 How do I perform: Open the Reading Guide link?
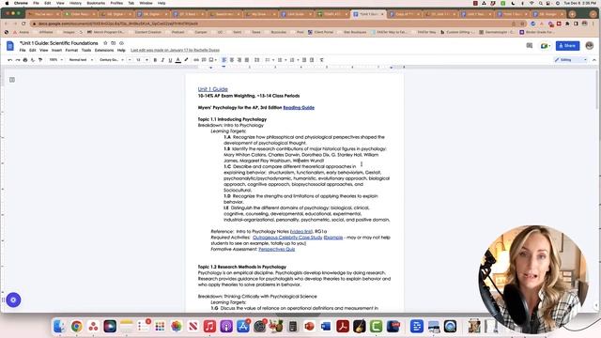coord(299,108)
